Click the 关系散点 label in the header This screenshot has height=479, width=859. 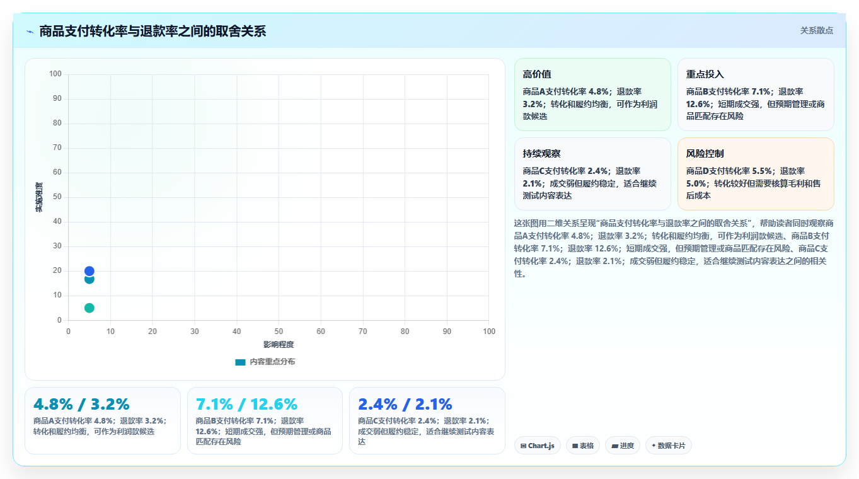pyautogui.click(x=817, y=30)
